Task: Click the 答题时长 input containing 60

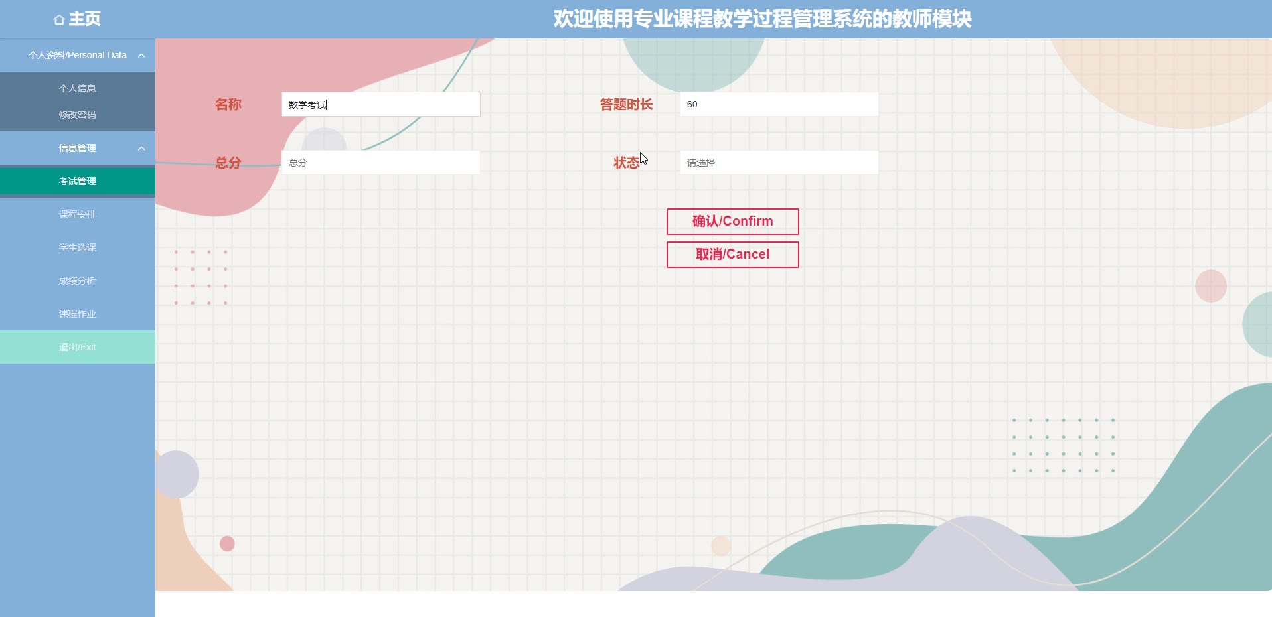Action: [779, 104]
